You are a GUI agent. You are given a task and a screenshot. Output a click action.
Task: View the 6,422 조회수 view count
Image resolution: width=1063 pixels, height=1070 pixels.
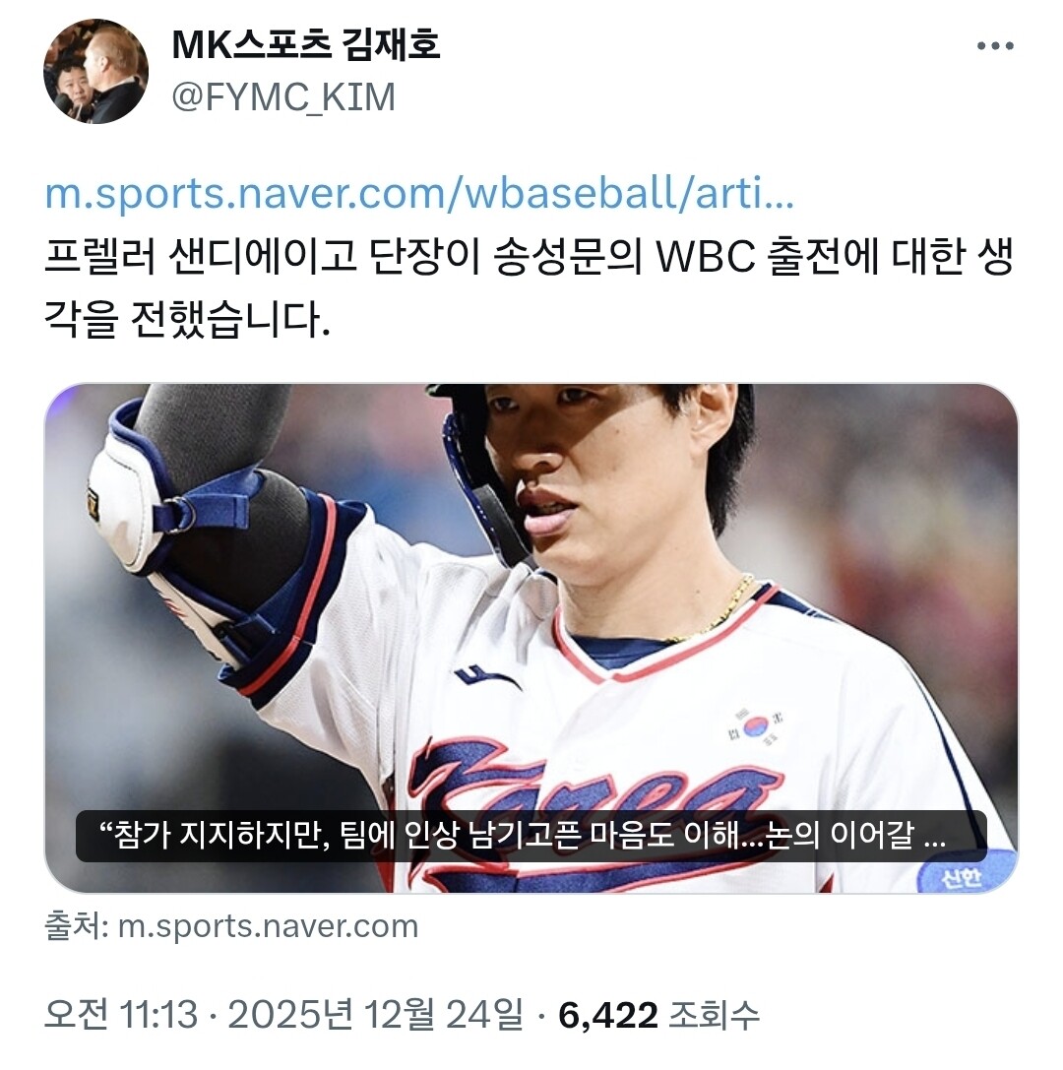click(659, 1015)
